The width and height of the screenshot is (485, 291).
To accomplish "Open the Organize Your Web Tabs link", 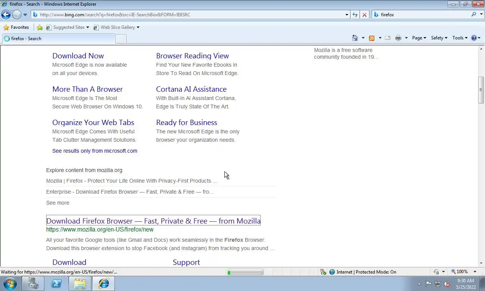I will 93,122.
